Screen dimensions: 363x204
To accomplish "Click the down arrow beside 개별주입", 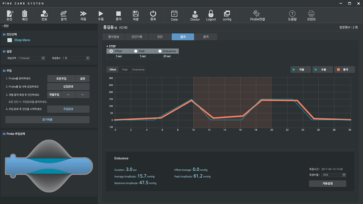I will click(x=82, y=94).
